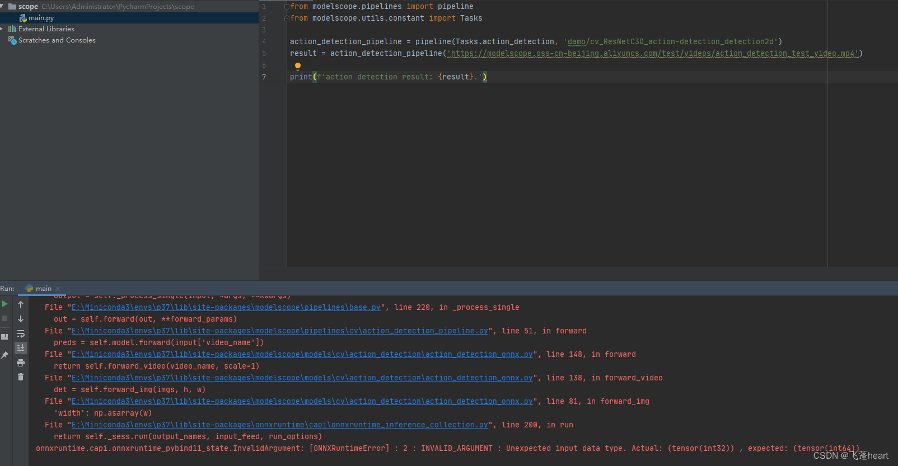Open action_detection_onnx.py link at line 138
Screen dimensions: 898x466
tap(302, 378)
